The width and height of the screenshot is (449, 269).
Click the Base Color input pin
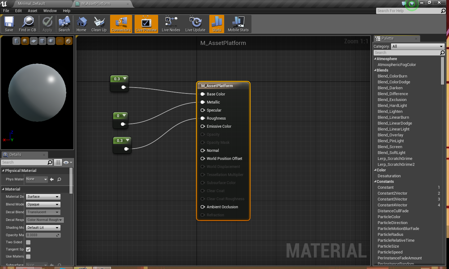pyautogui.click(x=202, y=94)
